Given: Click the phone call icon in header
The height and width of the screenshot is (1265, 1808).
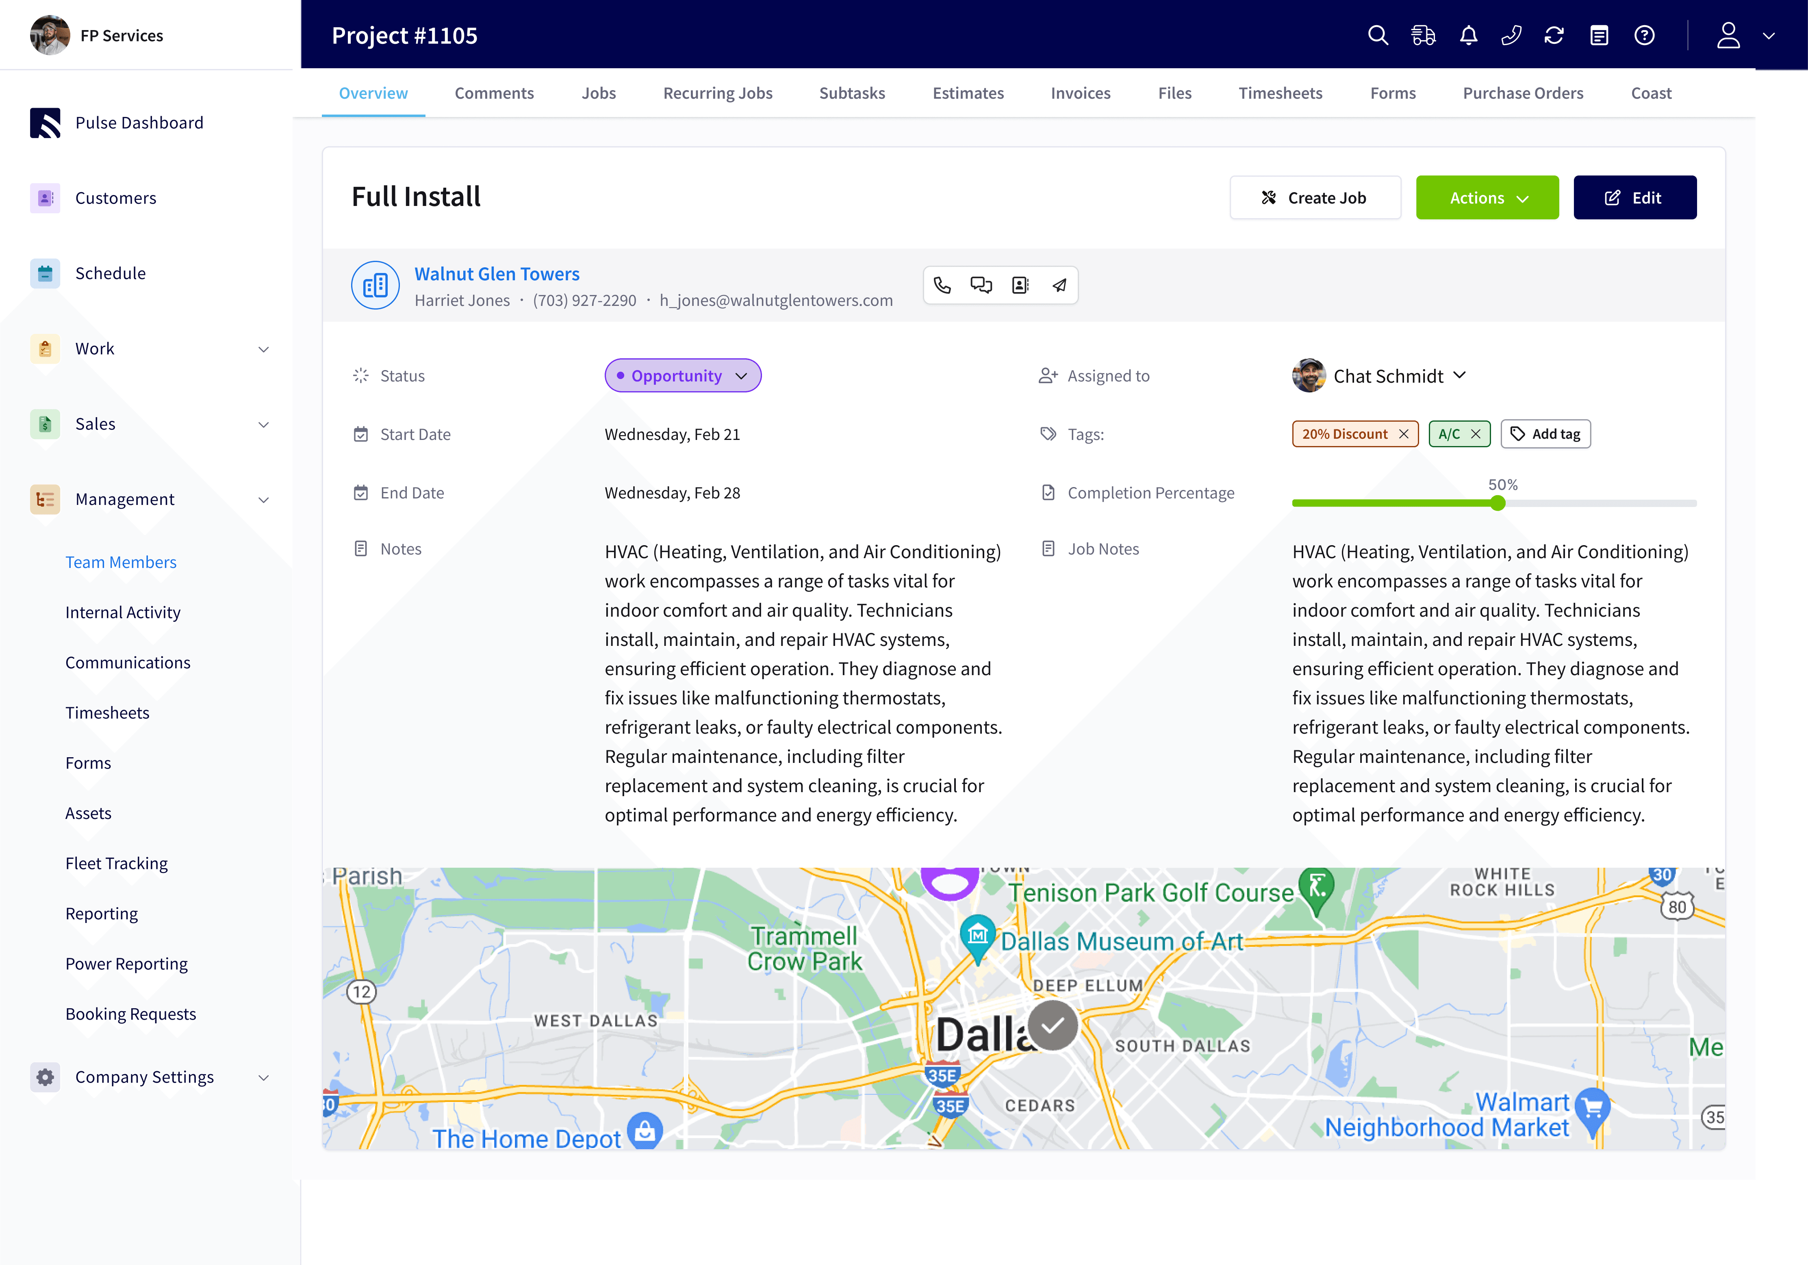Looking at the screenshot, I should click(1511, 35).
